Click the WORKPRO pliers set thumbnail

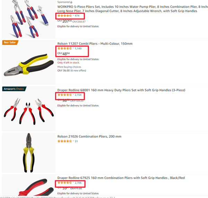click(29, 19)
